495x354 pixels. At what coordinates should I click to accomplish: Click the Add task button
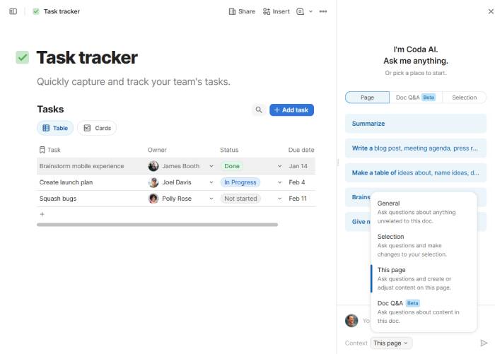click(291, 110)
